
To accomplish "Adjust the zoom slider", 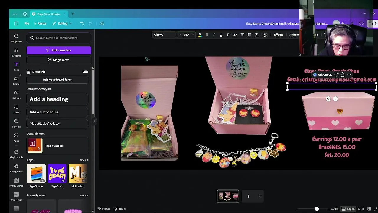I will click(317, 209).
